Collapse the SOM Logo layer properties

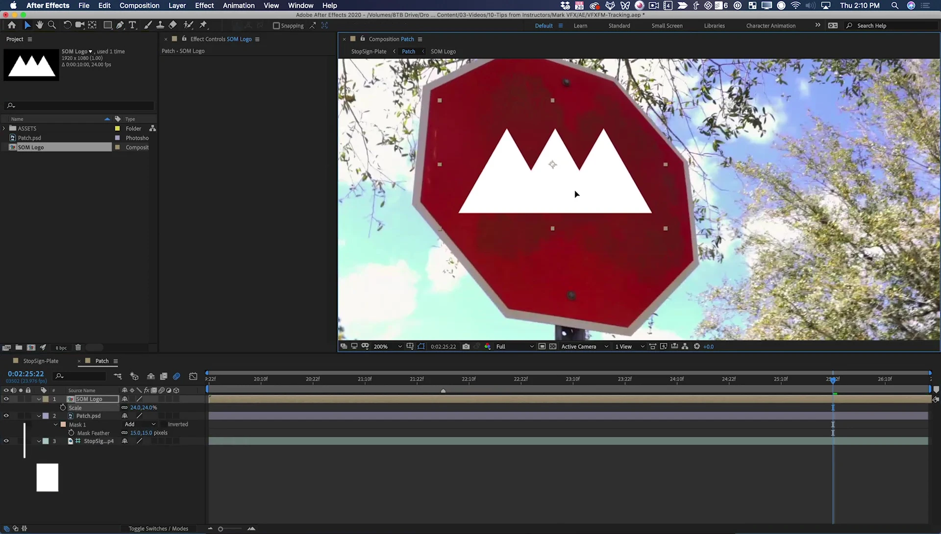(39, 399)
